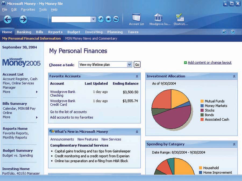The image size is (242, 181).
Task: Click the address input field
Action: [71, 19]
